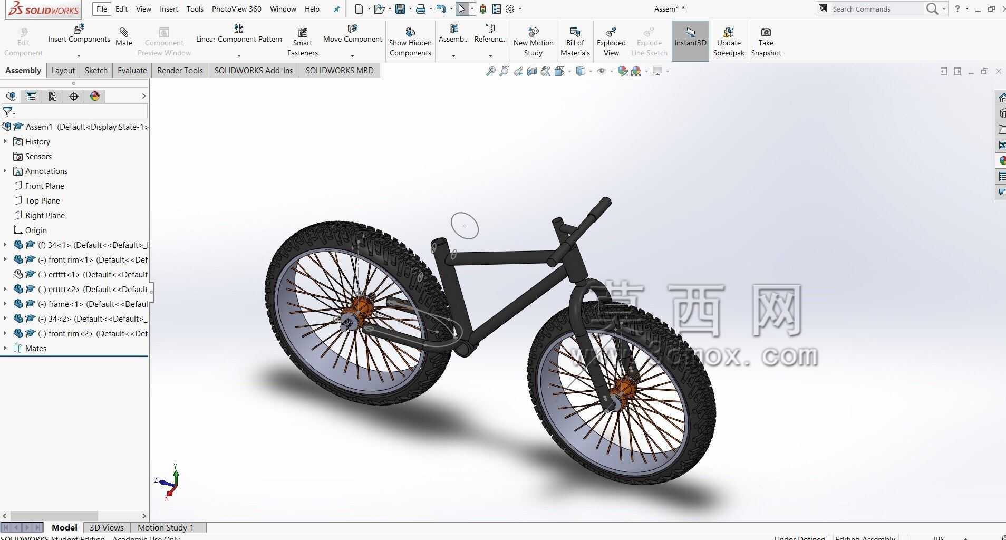Toggle the Hide/Show Items eye icon
Screen dimensions: 1006x540
click(601, 71)
